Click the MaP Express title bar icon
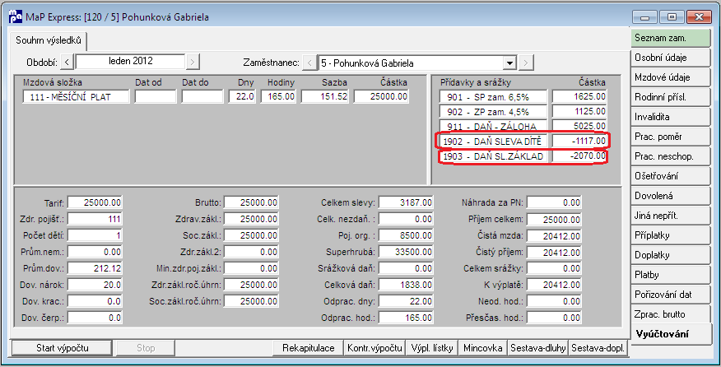 [15, 17]
